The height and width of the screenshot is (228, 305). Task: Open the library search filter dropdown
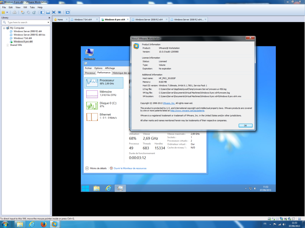48,22
